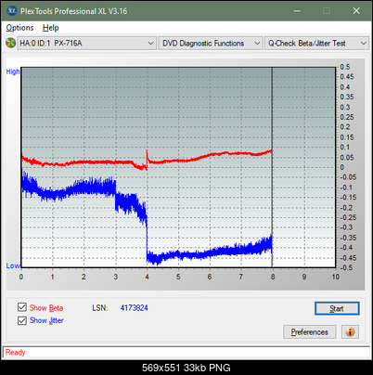Open the DVD Diagnostic Functions dropdown
Image resolution: width=373 pixels, height=375 pixels.
(211, 44)
